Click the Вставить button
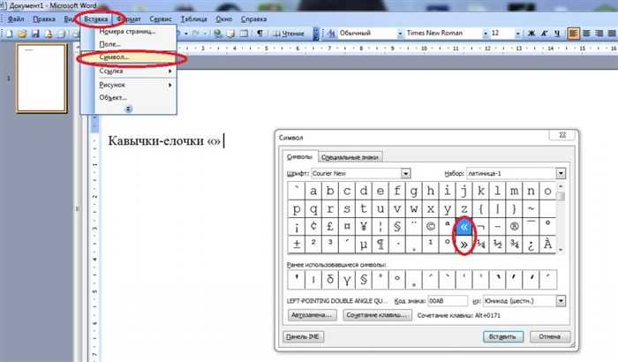This screenshot has height=362, width=618. point(502,336)
